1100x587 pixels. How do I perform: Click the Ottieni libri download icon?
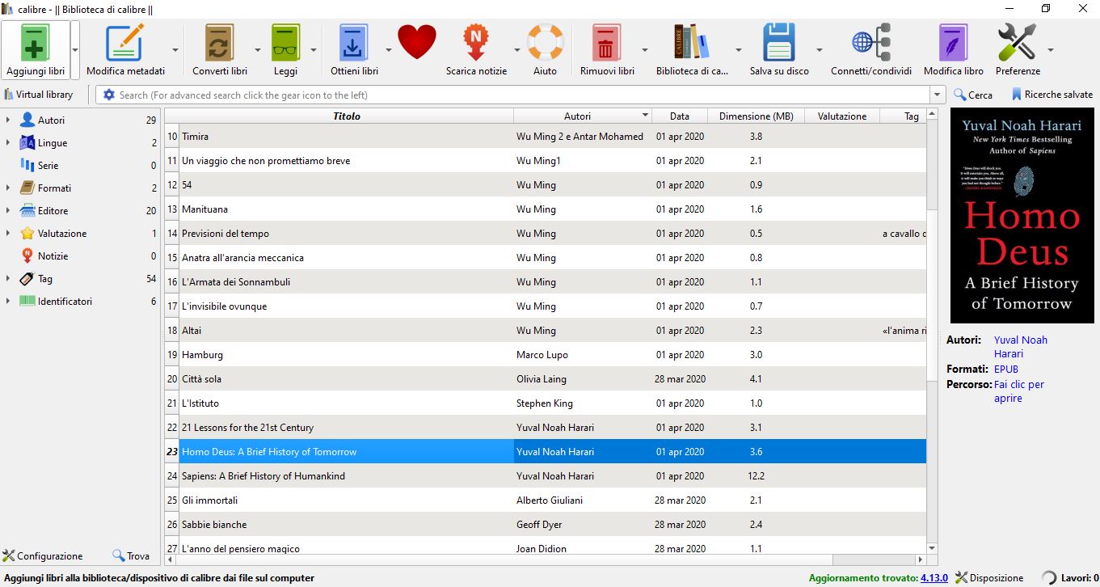(353, 42)
